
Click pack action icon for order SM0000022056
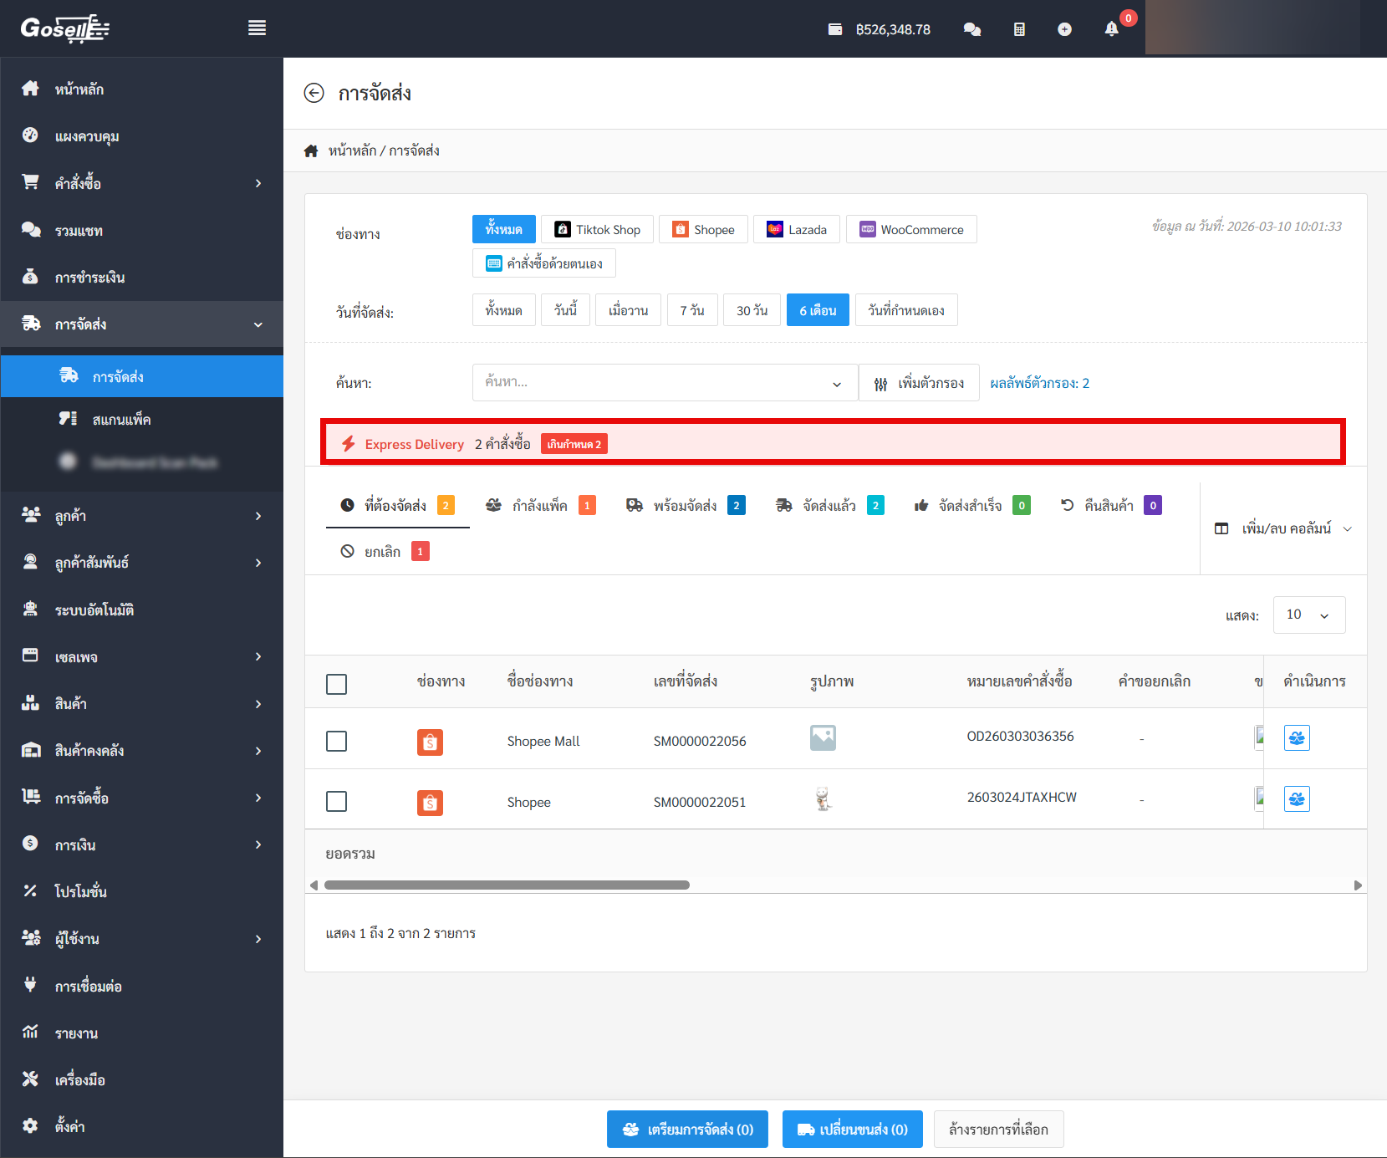(x=1297, y=738)
